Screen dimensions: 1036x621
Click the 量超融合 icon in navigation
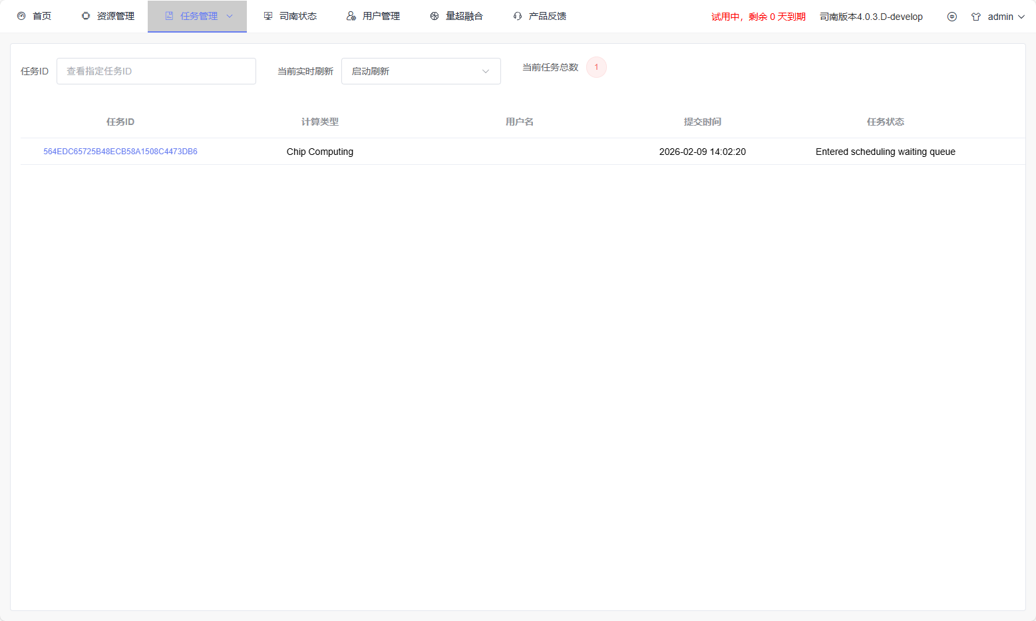(434, 16)
